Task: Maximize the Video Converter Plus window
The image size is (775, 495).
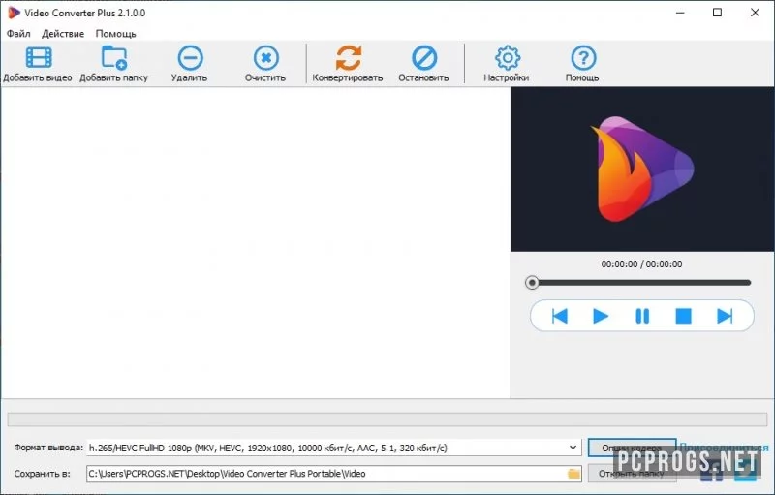Action: click(717, 13)
